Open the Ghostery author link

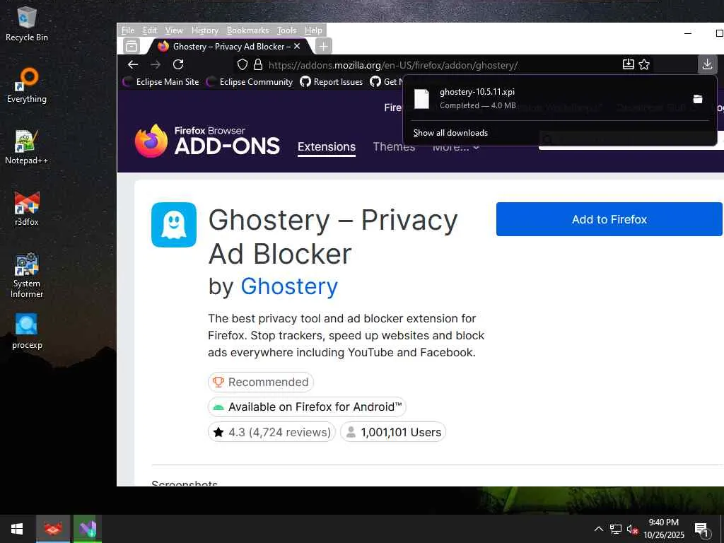tap(289, 286)
